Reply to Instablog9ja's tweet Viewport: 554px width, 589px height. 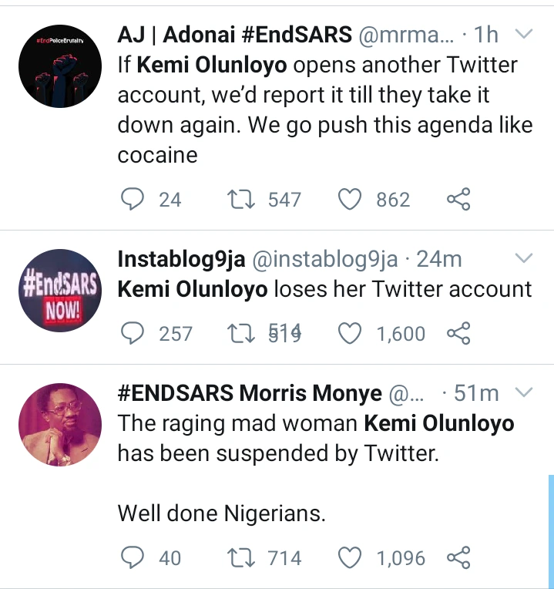click(x=133, y=334)
